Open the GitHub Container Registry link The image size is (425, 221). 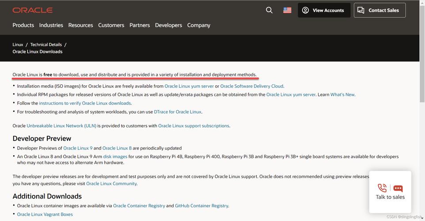pyautogui.click(x=201, y=206)
